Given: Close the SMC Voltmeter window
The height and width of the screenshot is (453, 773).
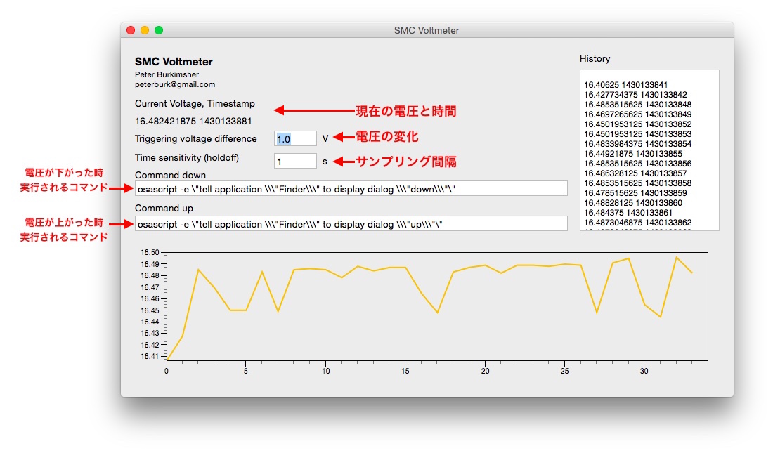Looking at the screenshot, I should (131, 30).
